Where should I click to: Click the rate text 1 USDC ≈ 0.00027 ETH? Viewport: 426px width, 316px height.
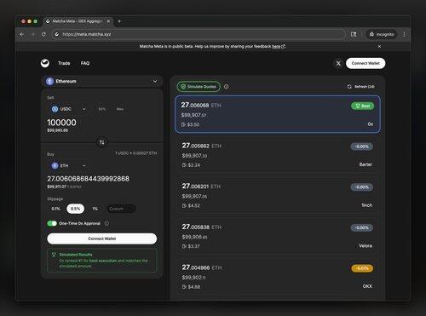(135, 153)
